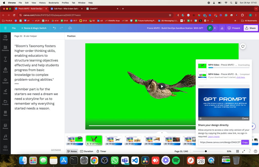
Task: Click the Share button
Action: [x=251, y=28]
